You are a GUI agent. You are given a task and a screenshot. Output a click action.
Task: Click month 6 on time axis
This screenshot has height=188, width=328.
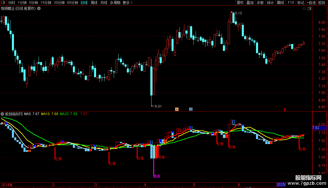click(239, 185)
